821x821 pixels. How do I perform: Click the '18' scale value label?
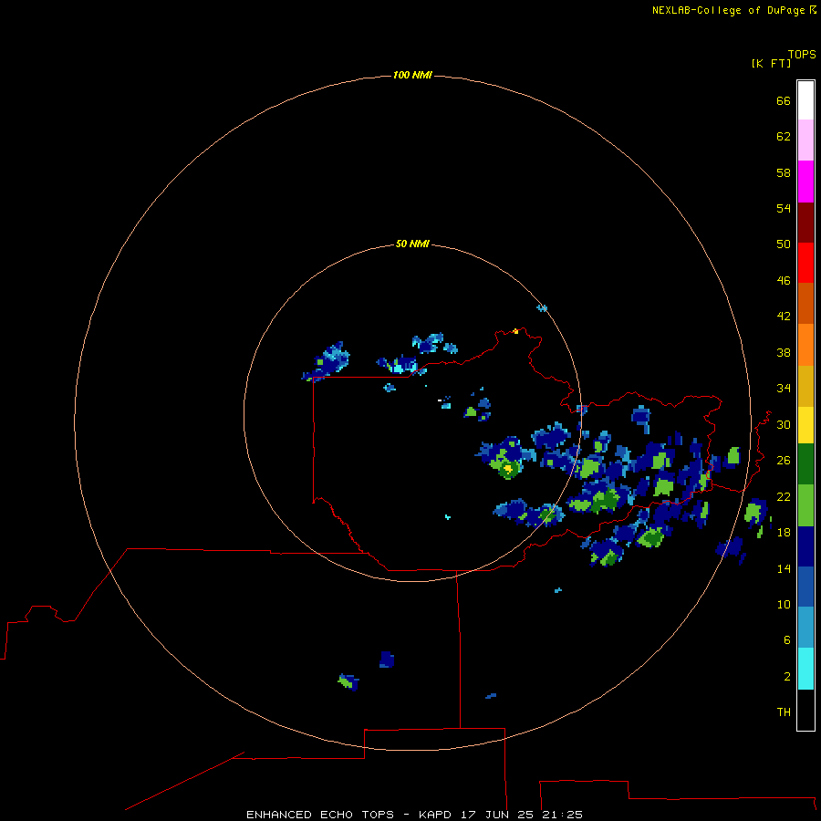[784, 533]
